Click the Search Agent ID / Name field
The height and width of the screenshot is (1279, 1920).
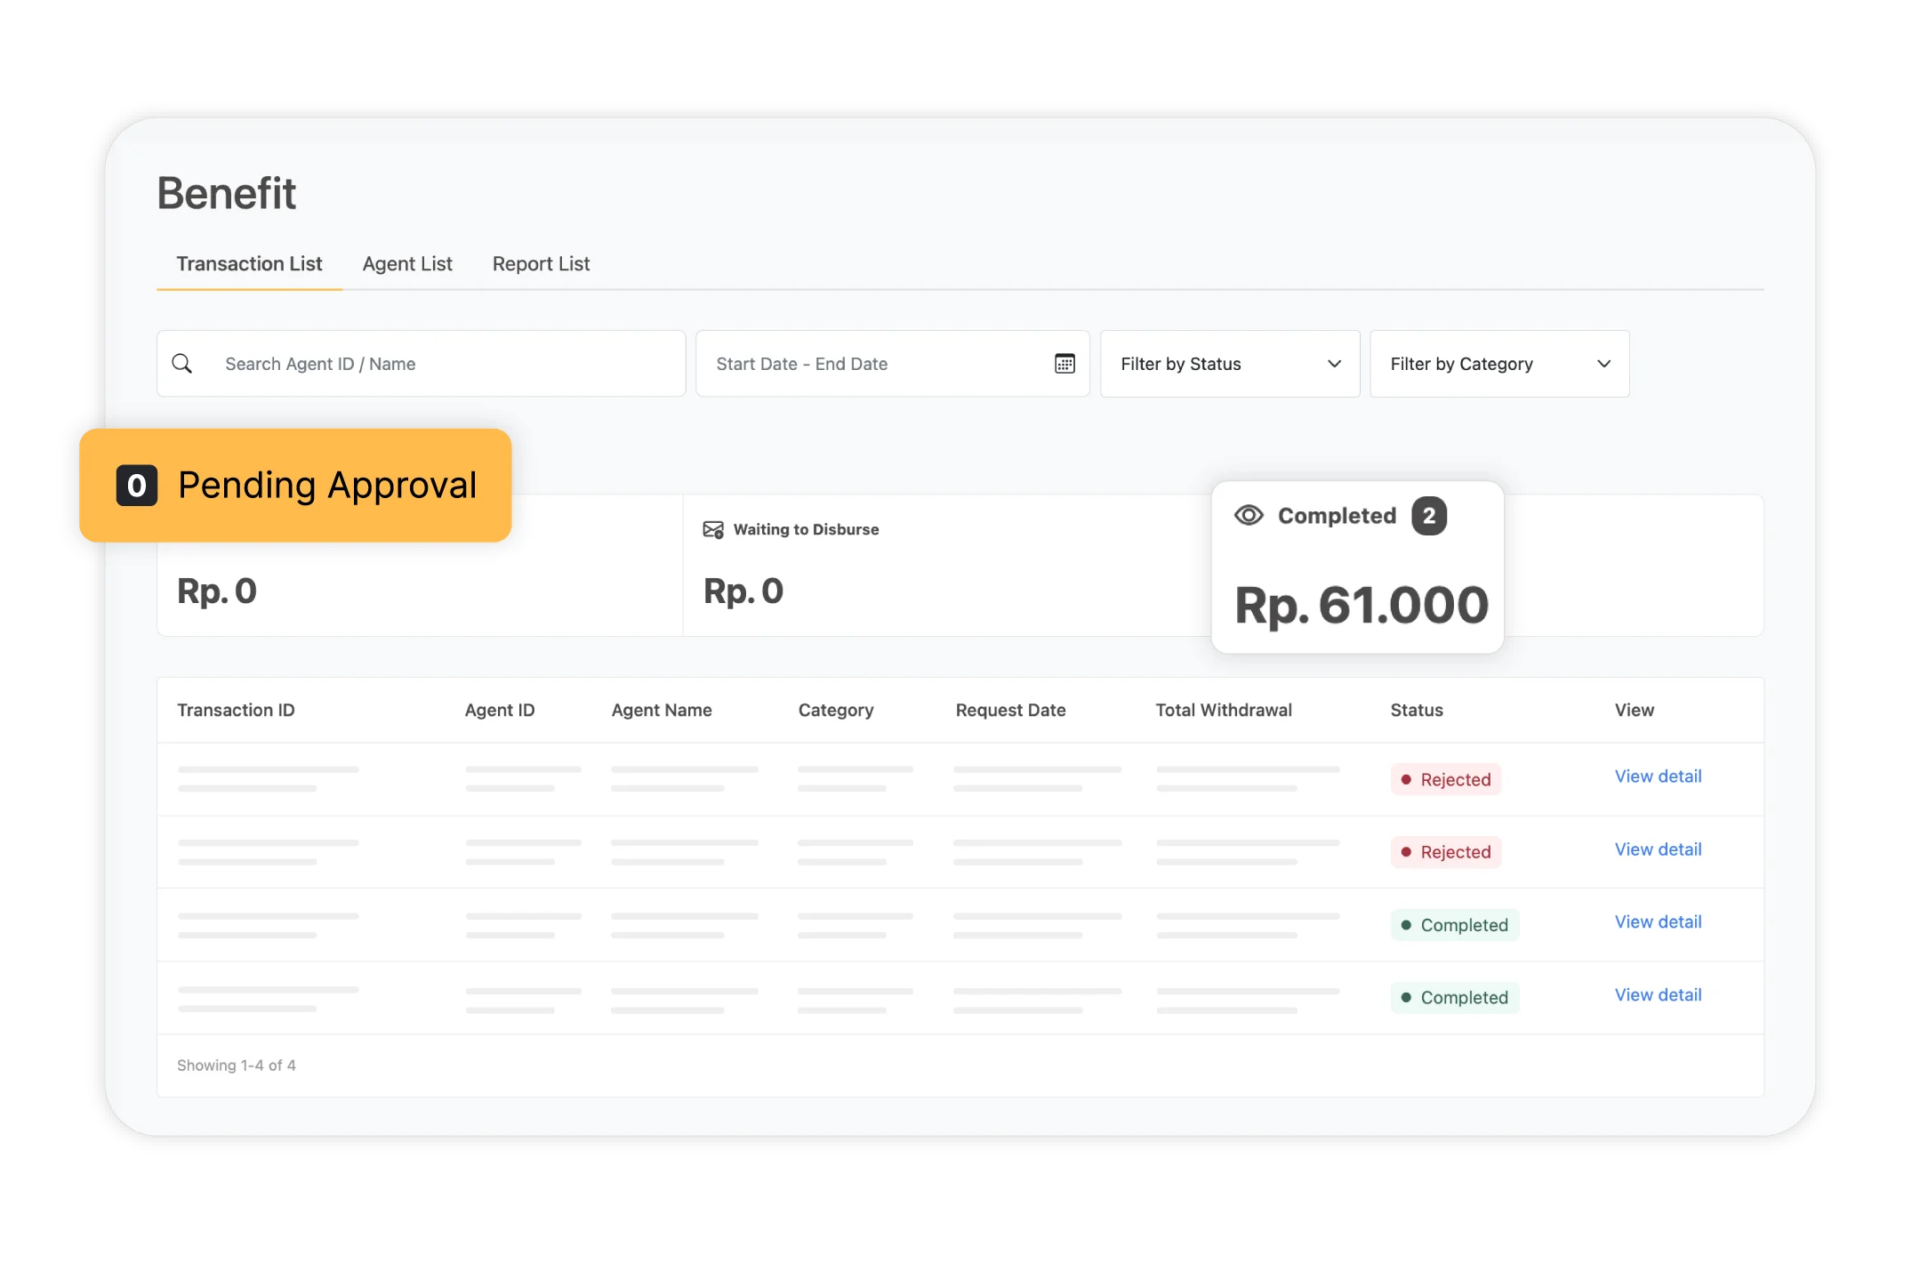[x=421, y=364]
